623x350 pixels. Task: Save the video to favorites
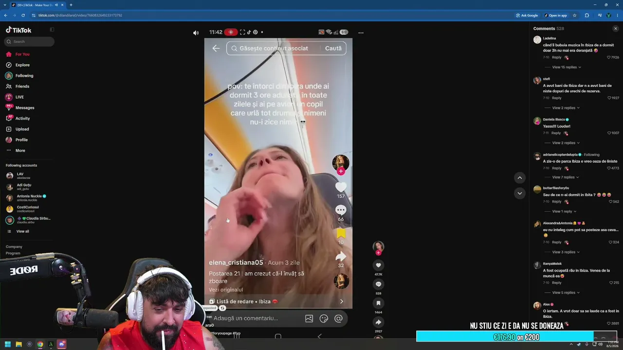tap(378, 303)
